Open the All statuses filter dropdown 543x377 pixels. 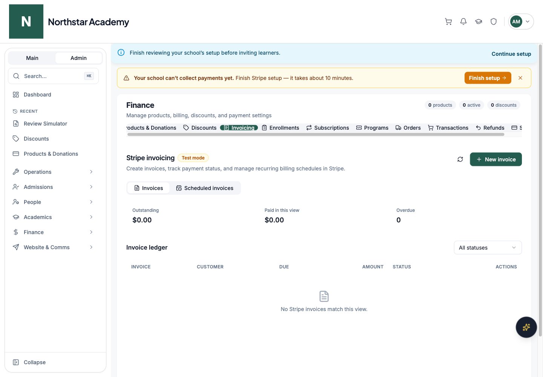point(488,248)
